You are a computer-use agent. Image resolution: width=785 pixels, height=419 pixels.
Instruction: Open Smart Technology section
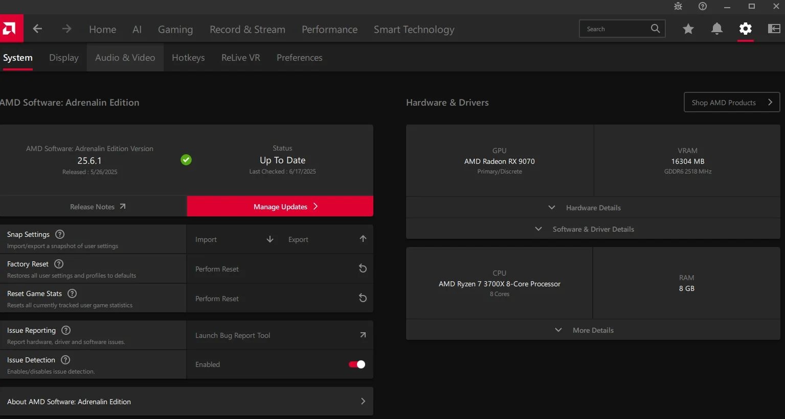click(414, 30)
